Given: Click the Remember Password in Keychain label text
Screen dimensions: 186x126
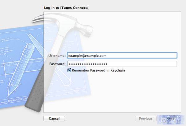Looking at the screenshot, I should (98, 70).
